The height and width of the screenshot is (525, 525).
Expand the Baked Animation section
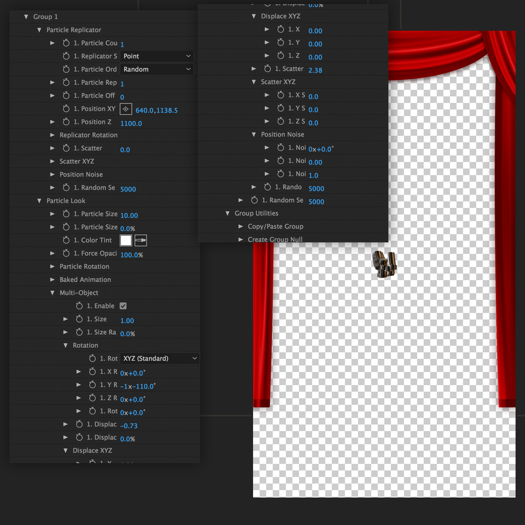click(x=52, y=280)
